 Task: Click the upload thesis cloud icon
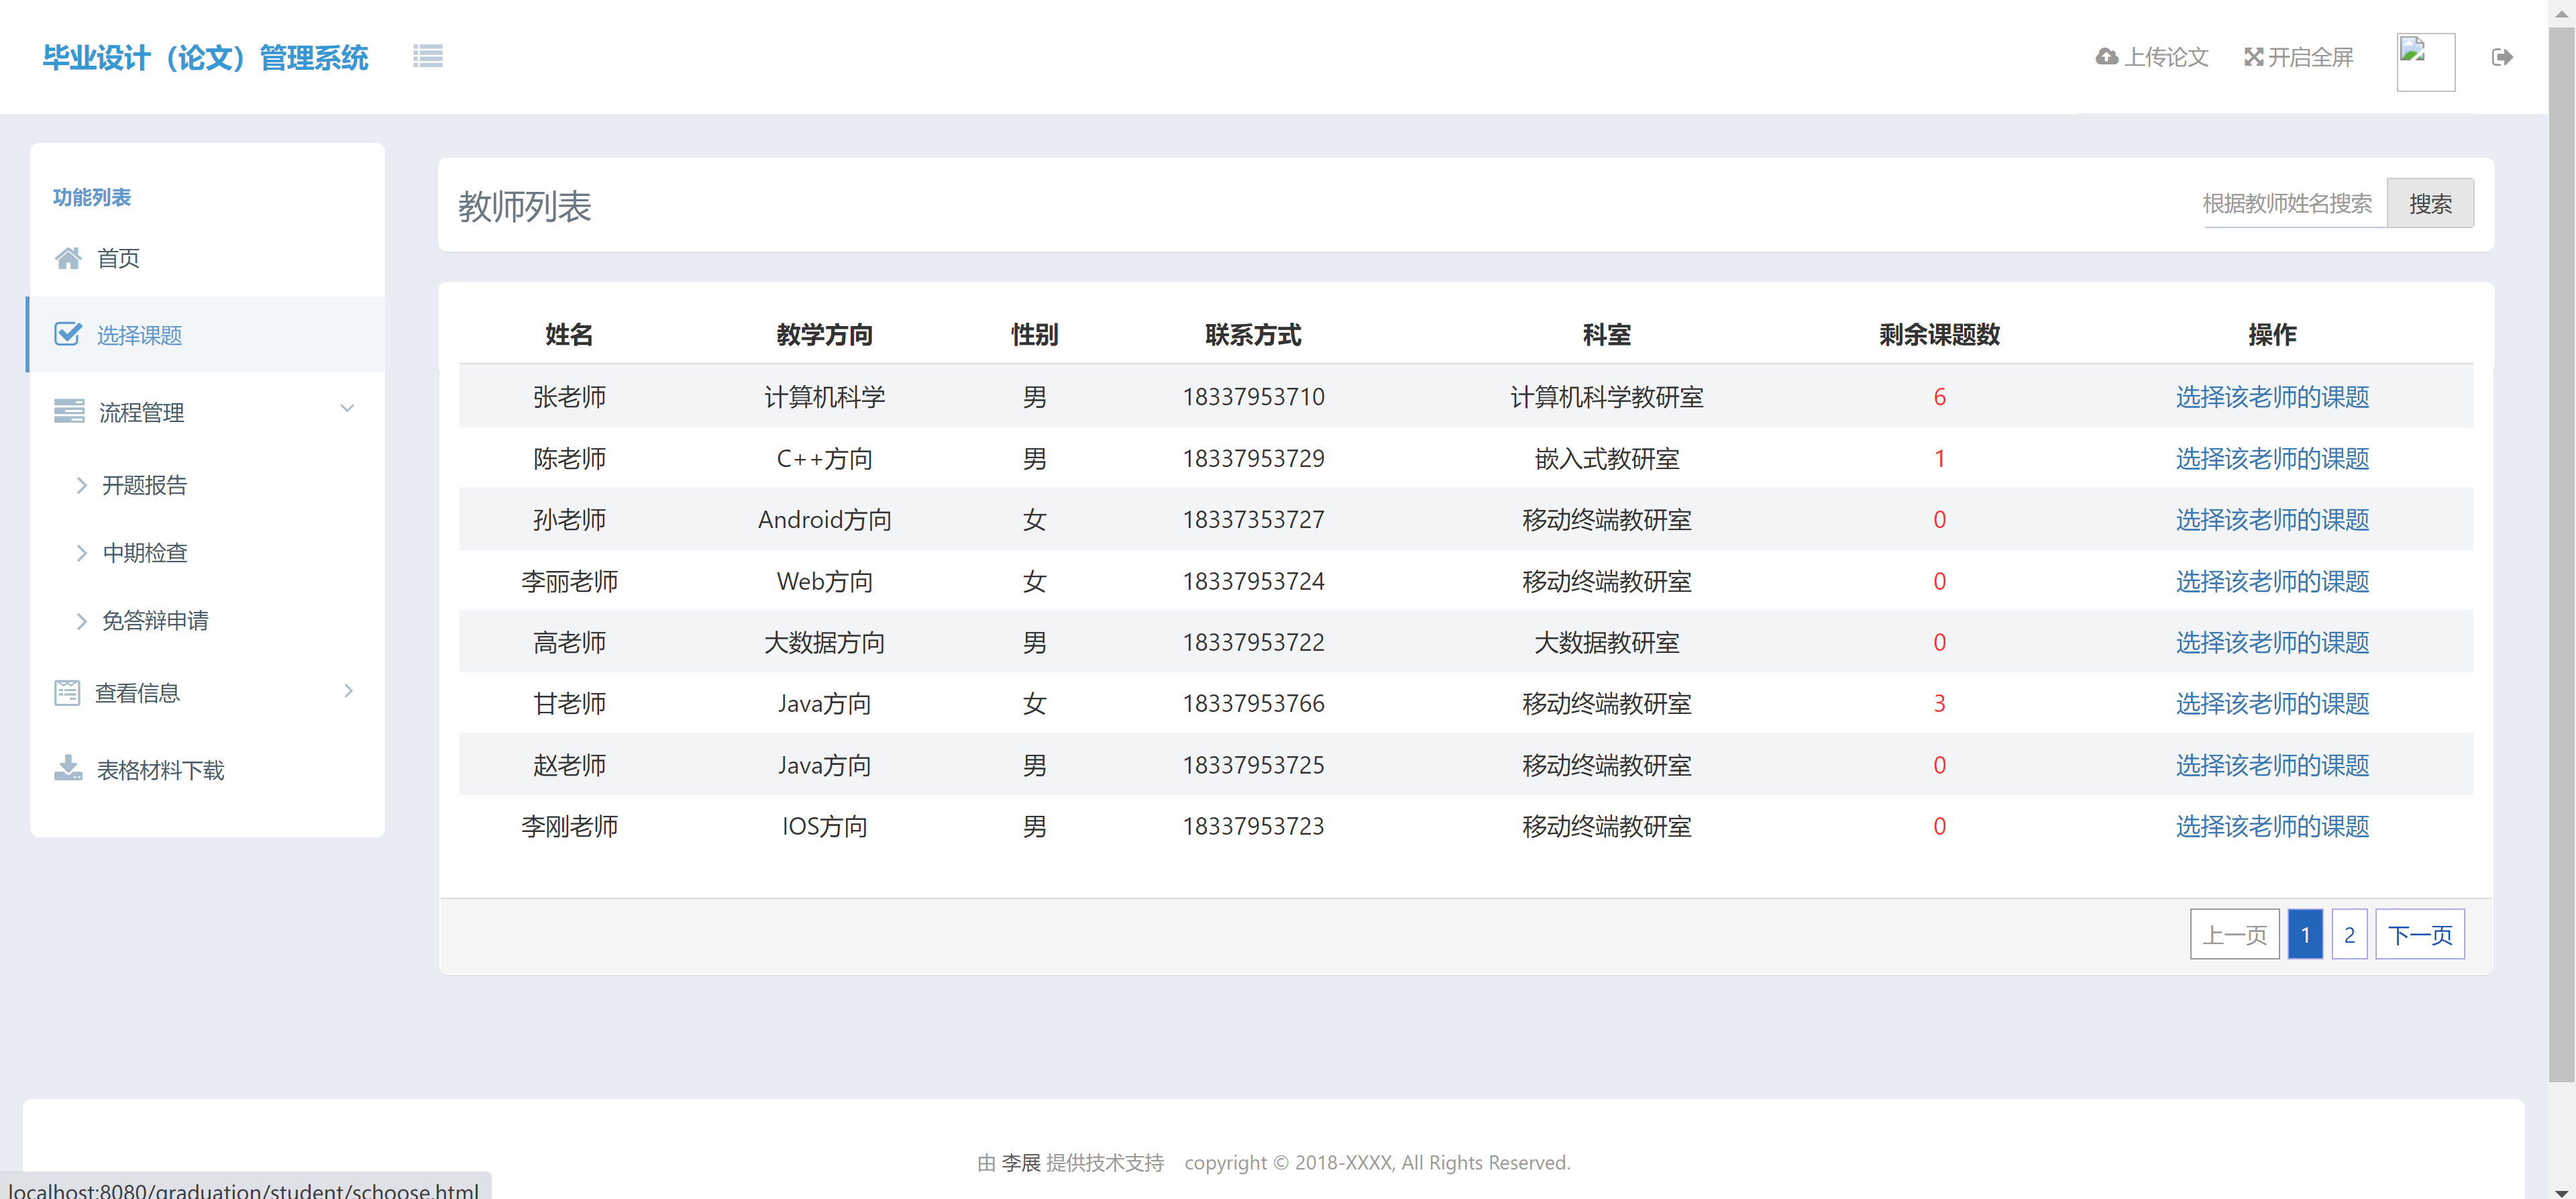pyautogui.click(x=2106, y=57)
